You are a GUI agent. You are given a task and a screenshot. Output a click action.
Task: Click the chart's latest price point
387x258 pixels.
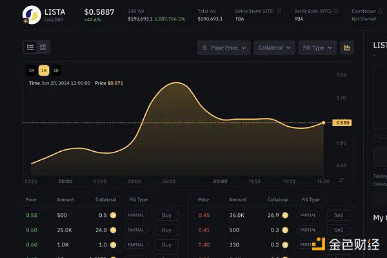click(x=323, y=123)
